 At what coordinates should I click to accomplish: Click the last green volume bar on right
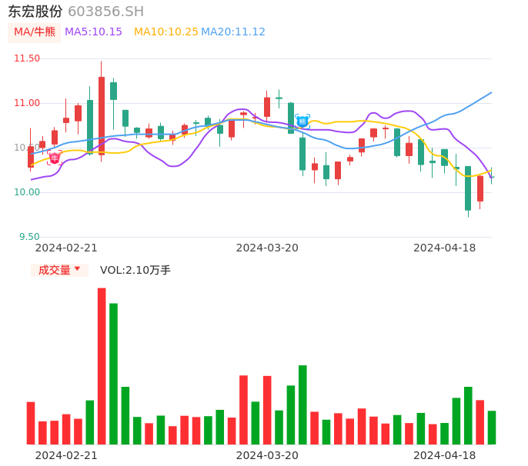pos(492,428)
